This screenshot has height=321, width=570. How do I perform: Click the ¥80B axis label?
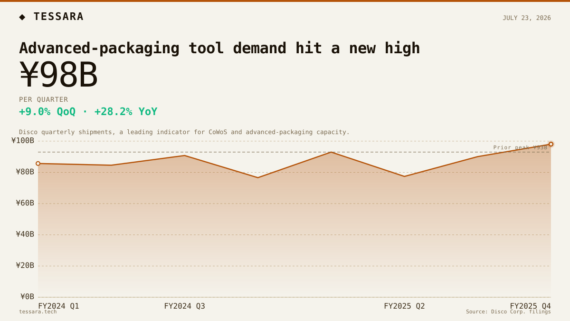tap(25, 172)
